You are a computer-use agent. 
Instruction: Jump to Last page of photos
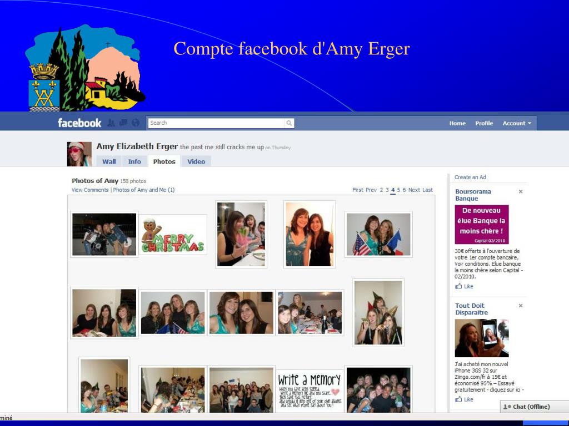coord(427,190)
